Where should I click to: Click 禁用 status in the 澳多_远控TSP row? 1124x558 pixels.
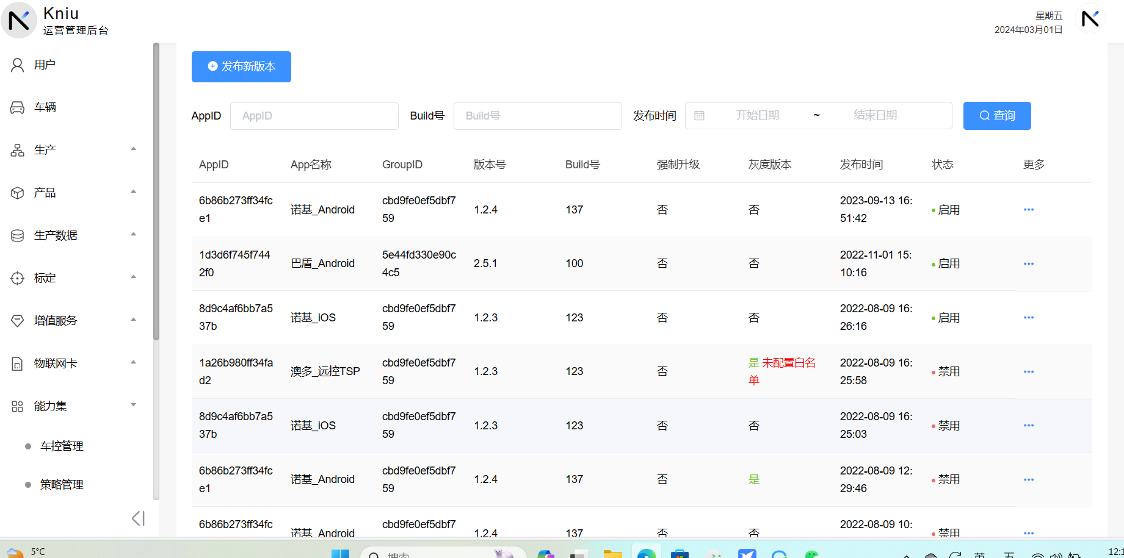tap(949, 371)
